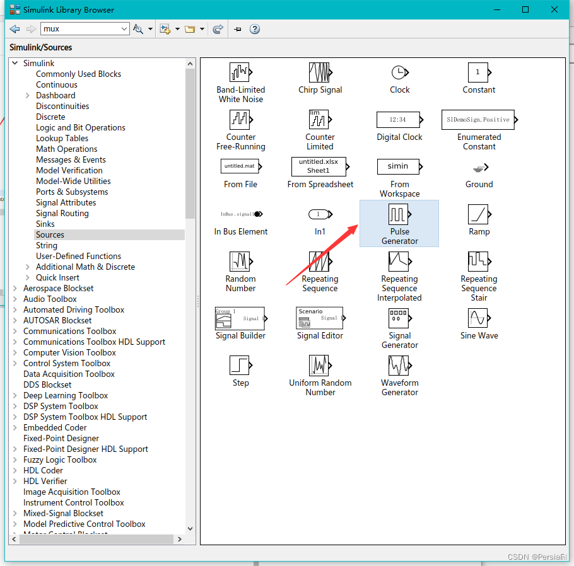Open the Signal Routing library
Image resolution: width=574 pixels, height=566 pixels.
click(62, 213)
